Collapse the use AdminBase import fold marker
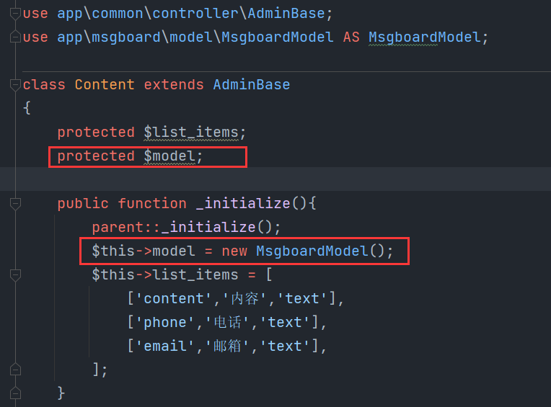551x407 pixels. [15, 14]
